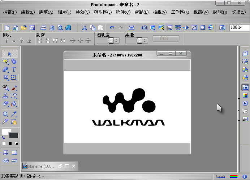The height and width of the screenshot is (180, 250).
Task: Toggle the color palette panel icon
Action: tap(245, 95)
